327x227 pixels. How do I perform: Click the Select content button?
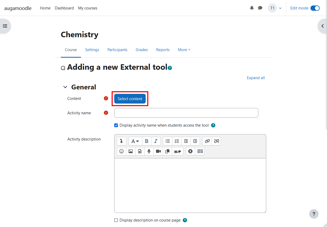pyautogui.click(x=130, y=99)
